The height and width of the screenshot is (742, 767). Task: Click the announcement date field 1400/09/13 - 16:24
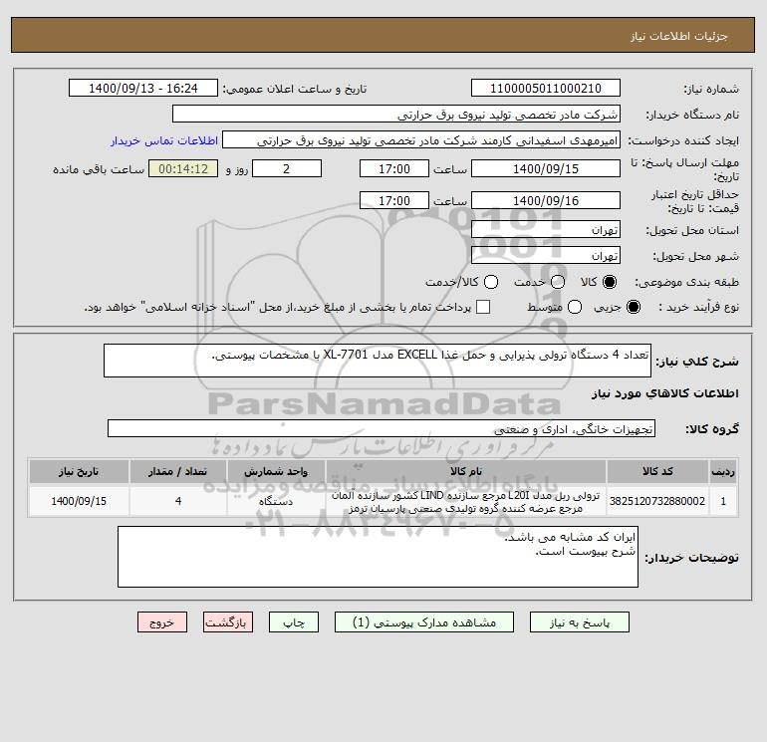[x=143, y=88]
